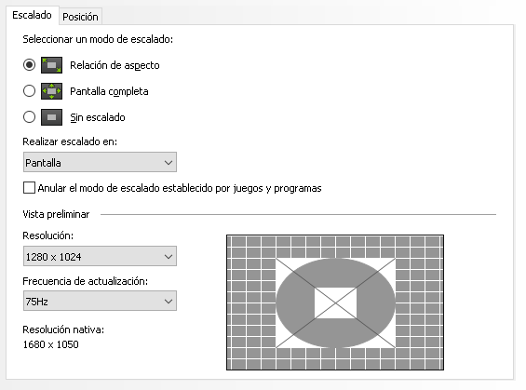Expand the Resolución 1280 x 1024 dropdown
Viewport: 526px width, 390px height.
click(x=100, y=257)
